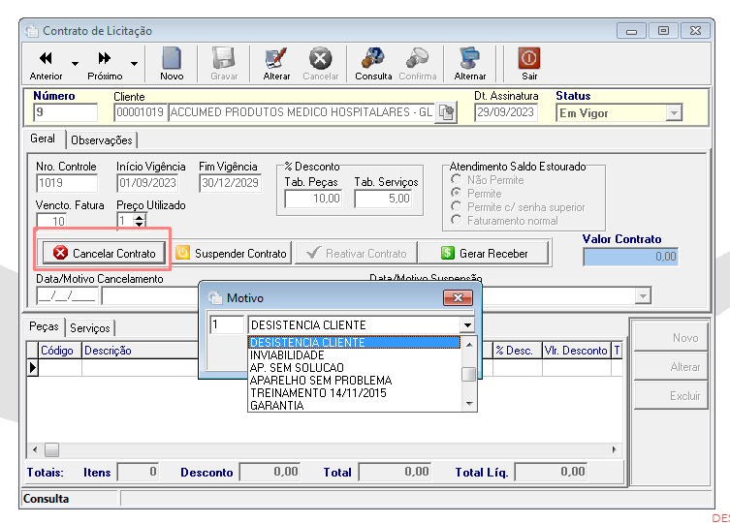Click the Motivo dialog title icon
730x523 pixels.
214,297
